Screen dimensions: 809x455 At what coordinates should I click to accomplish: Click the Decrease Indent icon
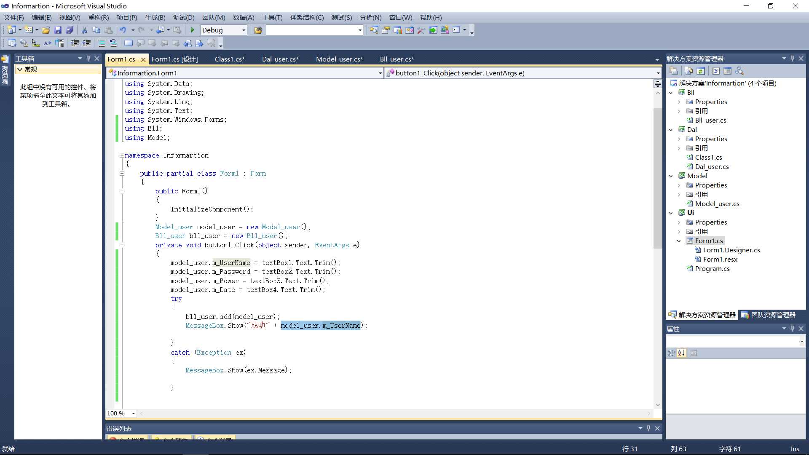pyautogui.click(x=75, y=43)
